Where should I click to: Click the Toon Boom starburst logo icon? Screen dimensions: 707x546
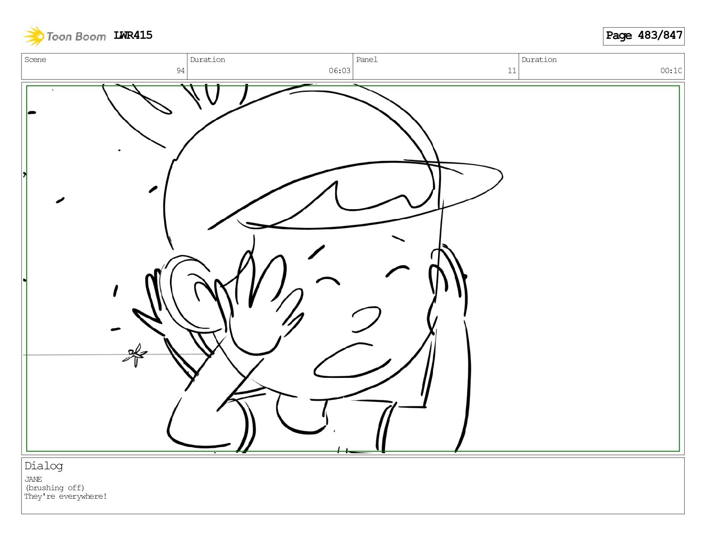pyautogui.click(x=34, y=36)
